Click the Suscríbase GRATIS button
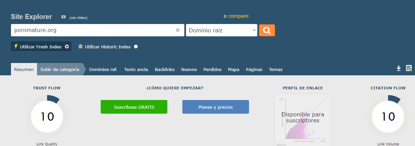The image size is (415, 146). [x=134, y=107]
